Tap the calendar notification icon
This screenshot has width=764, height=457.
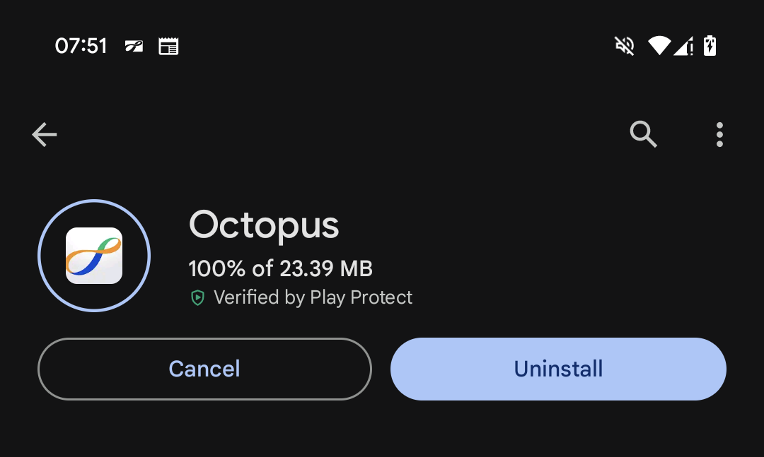pos(168,46)
